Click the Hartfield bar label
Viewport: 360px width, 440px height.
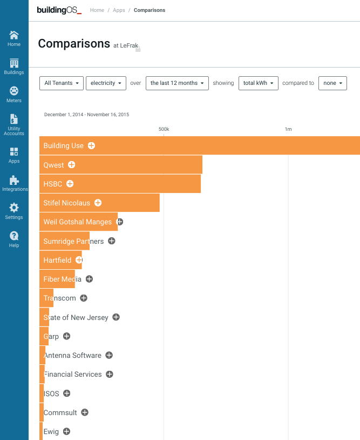click(x=57, y=260)
